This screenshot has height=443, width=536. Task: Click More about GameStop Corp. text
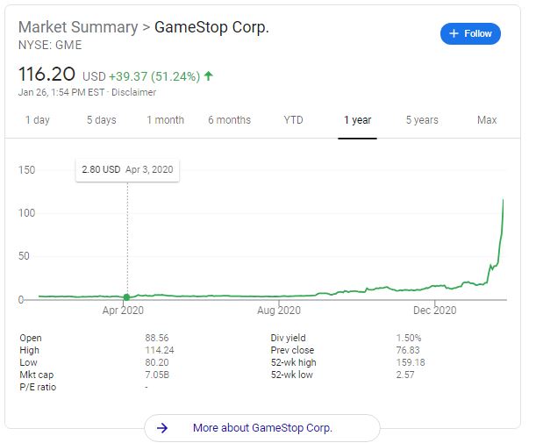[x=262, y=428]
